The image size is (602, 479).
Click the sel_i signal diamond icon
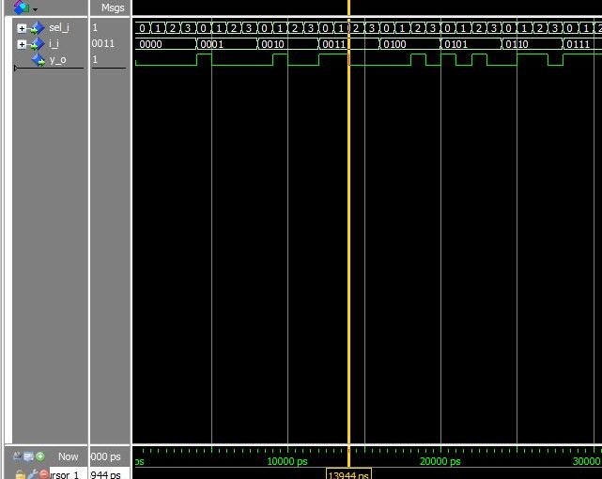tap(38, 28)
